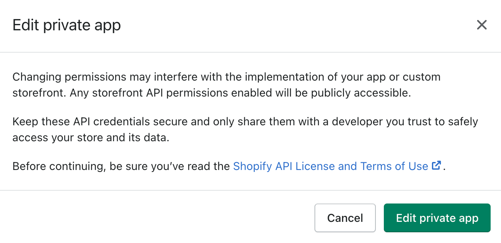Click the 'Keep these API credentials secure' sentence
This screenshot has height=243, width=501.
[x=245, y=130]
